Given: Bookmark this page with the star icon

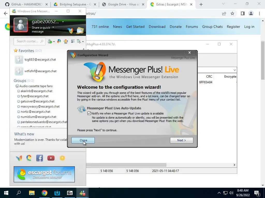Looking at the screenshot, I should tap(232, 13).
